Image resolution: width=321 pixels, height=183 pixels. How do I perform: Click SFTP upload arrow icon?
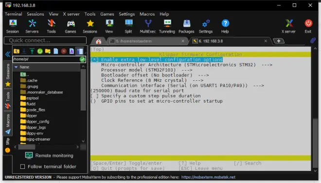(x=32, y=51)
